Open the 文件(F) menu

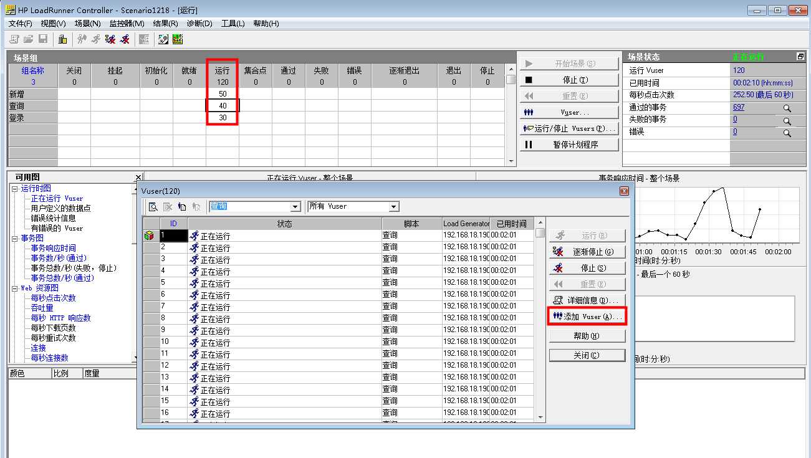click(x=20, y=24)
